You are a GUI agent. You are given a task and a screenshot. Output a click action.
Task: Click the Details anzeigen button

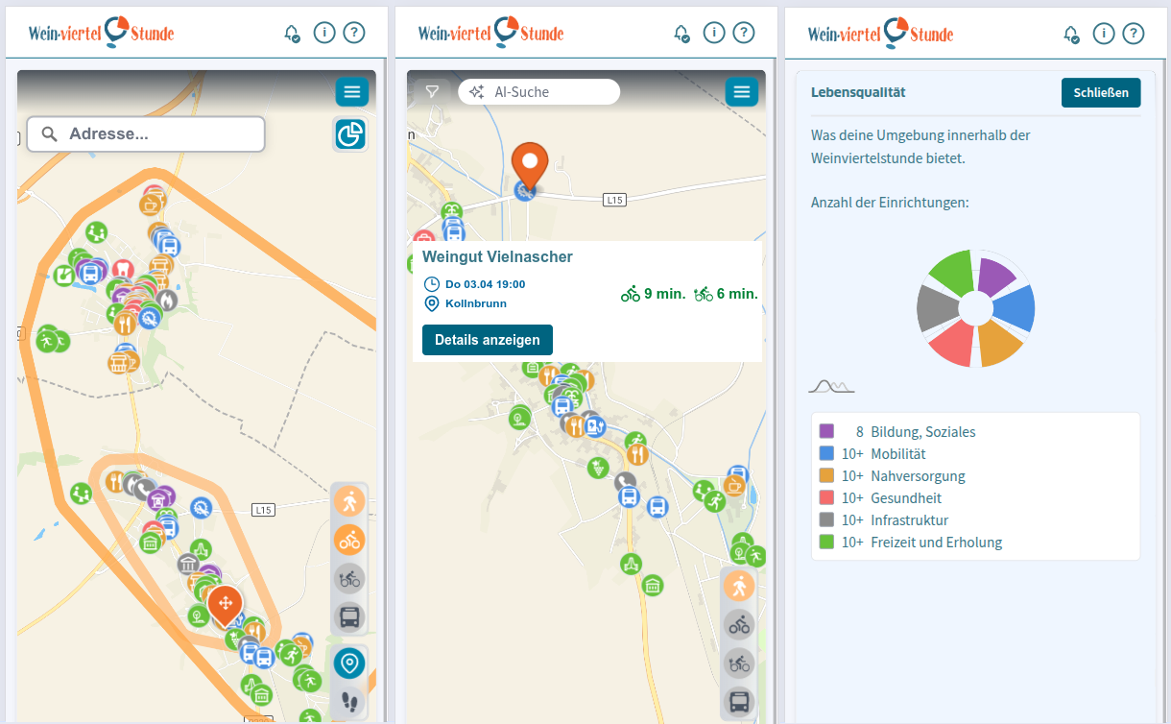click(x=488, y=340)
